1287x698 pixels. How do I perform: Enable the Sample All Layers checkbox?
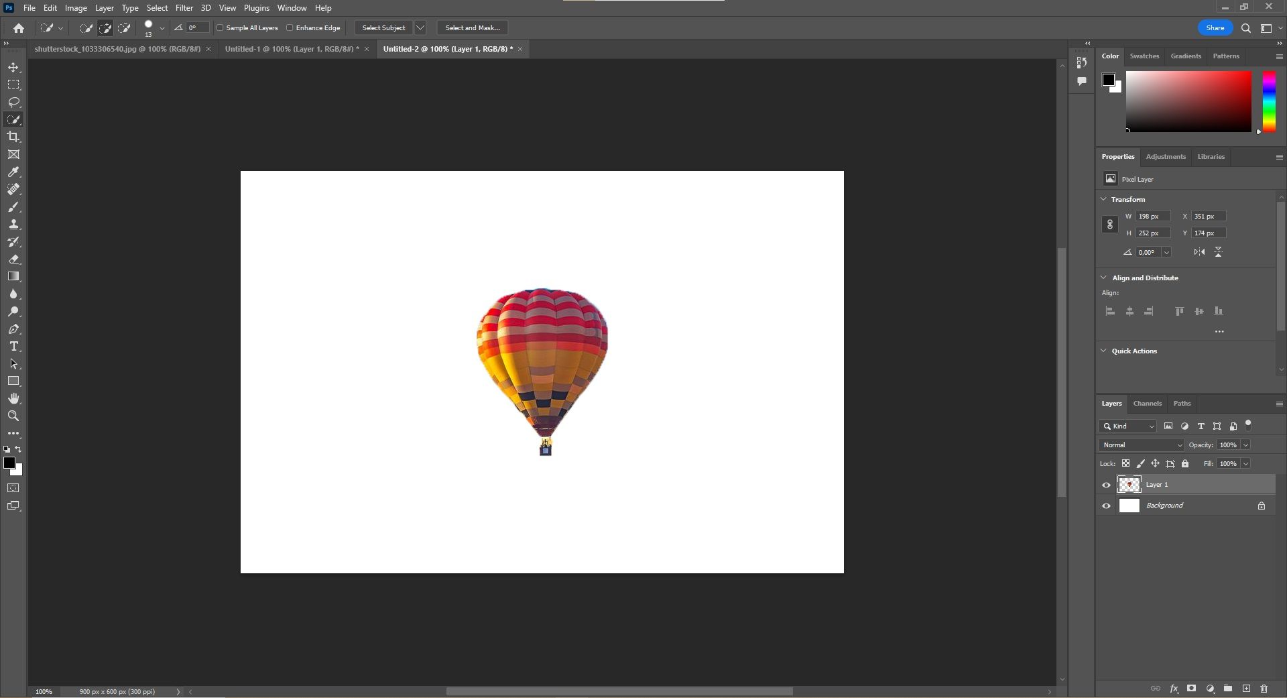[x=220, y=27]
